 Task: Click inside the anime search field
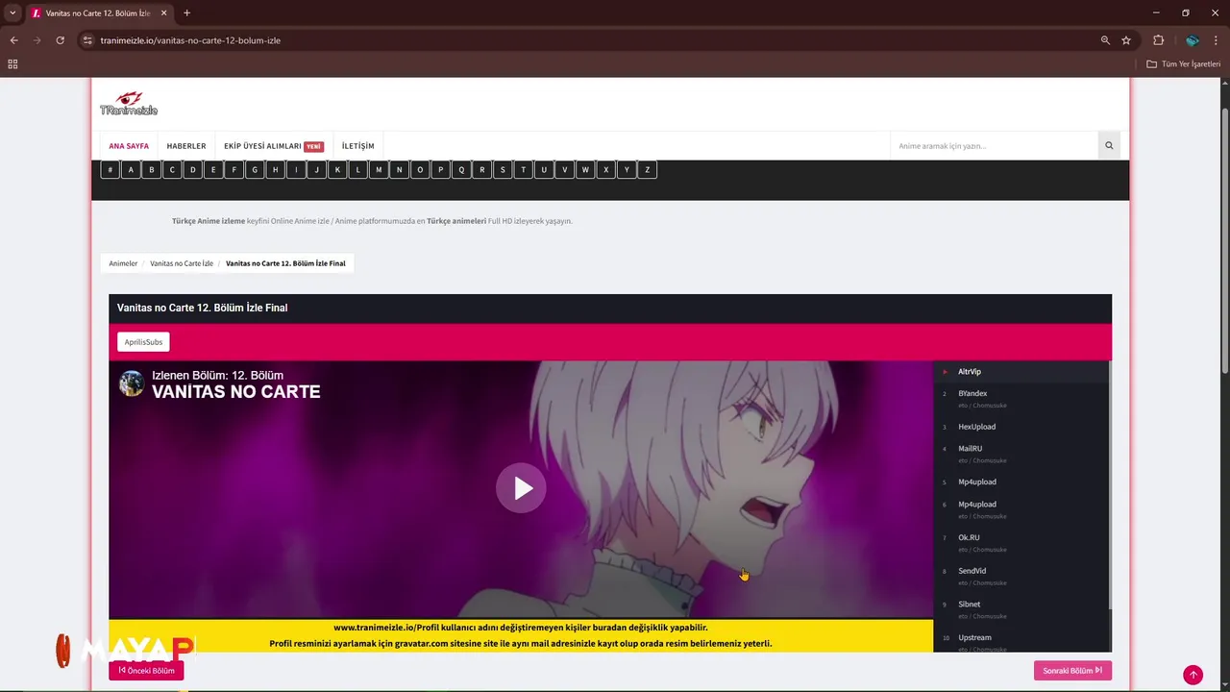(x=994, y=146)
